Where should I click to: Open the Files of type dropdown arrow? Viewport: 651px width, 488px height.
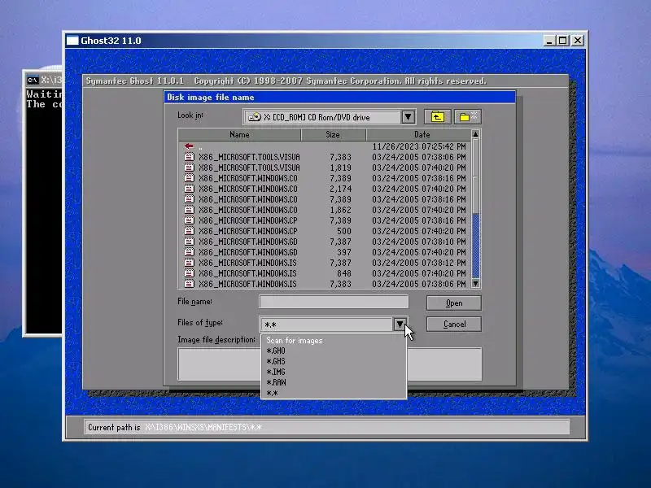tap(400, 324)
